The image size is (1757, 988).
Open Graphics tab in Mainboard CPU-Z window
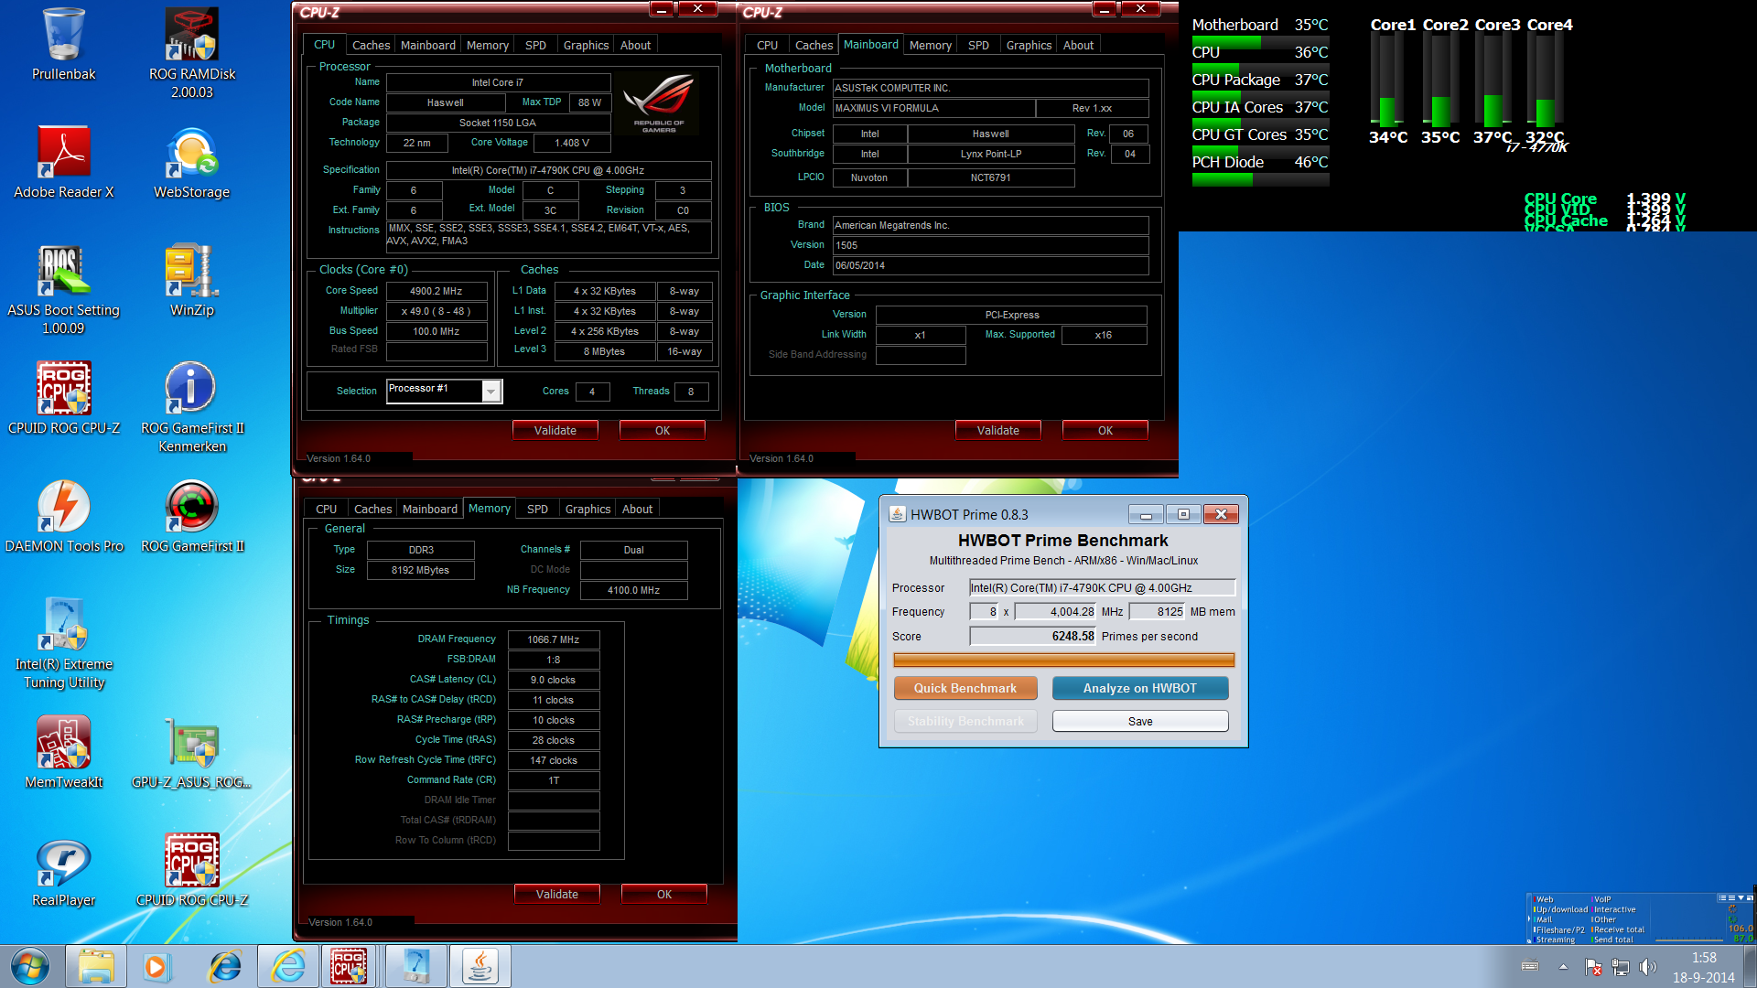1029,45
